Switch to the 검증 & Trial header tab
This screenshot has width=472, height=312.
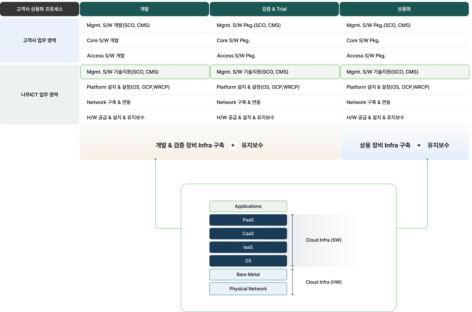(274, 9)
